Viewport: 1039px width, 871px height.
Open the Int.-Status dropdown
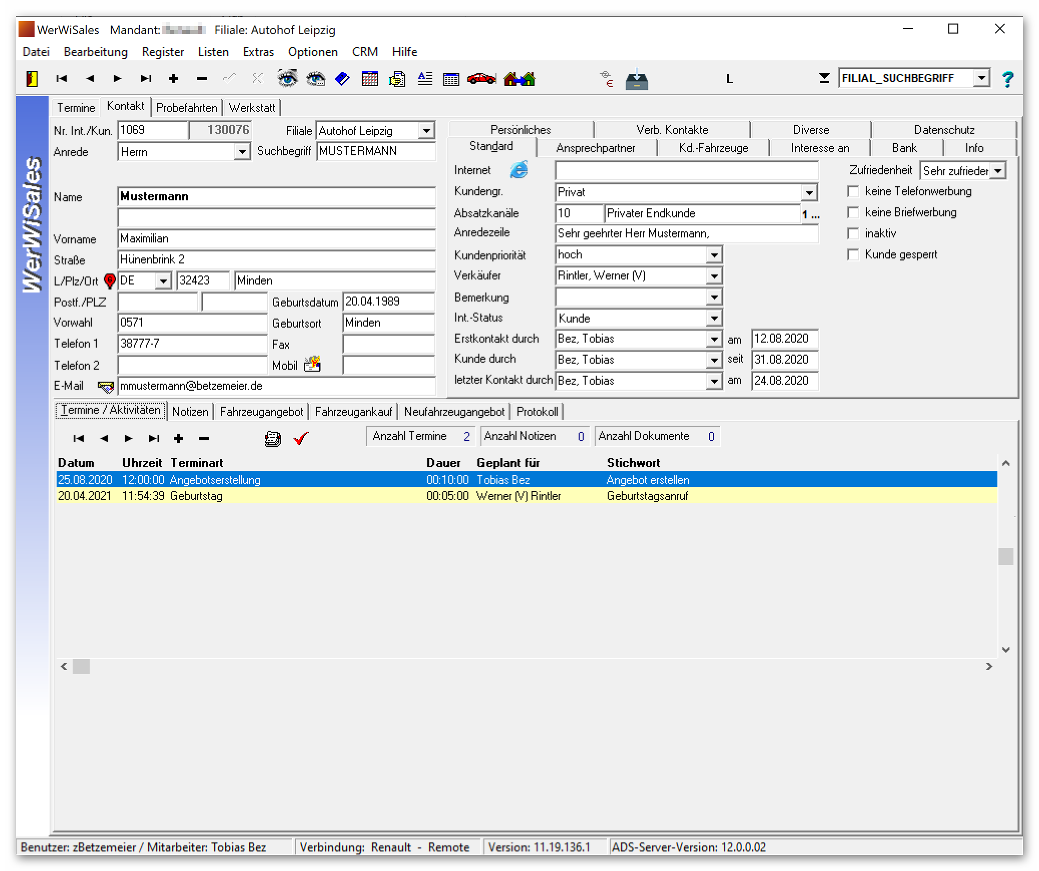tap(714, 318)
